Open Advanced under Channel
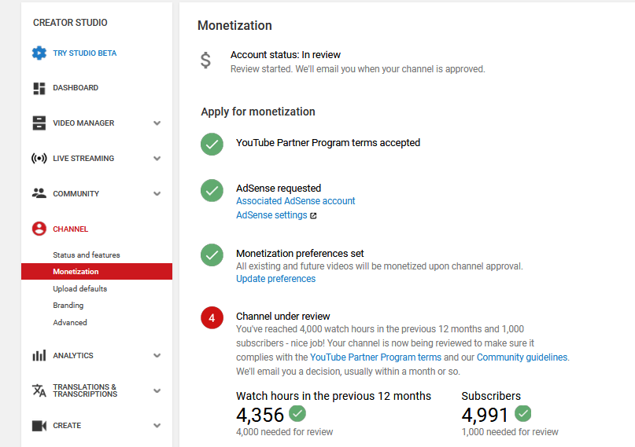Viewport: 635px width, 447px height. tap(70, 323)
